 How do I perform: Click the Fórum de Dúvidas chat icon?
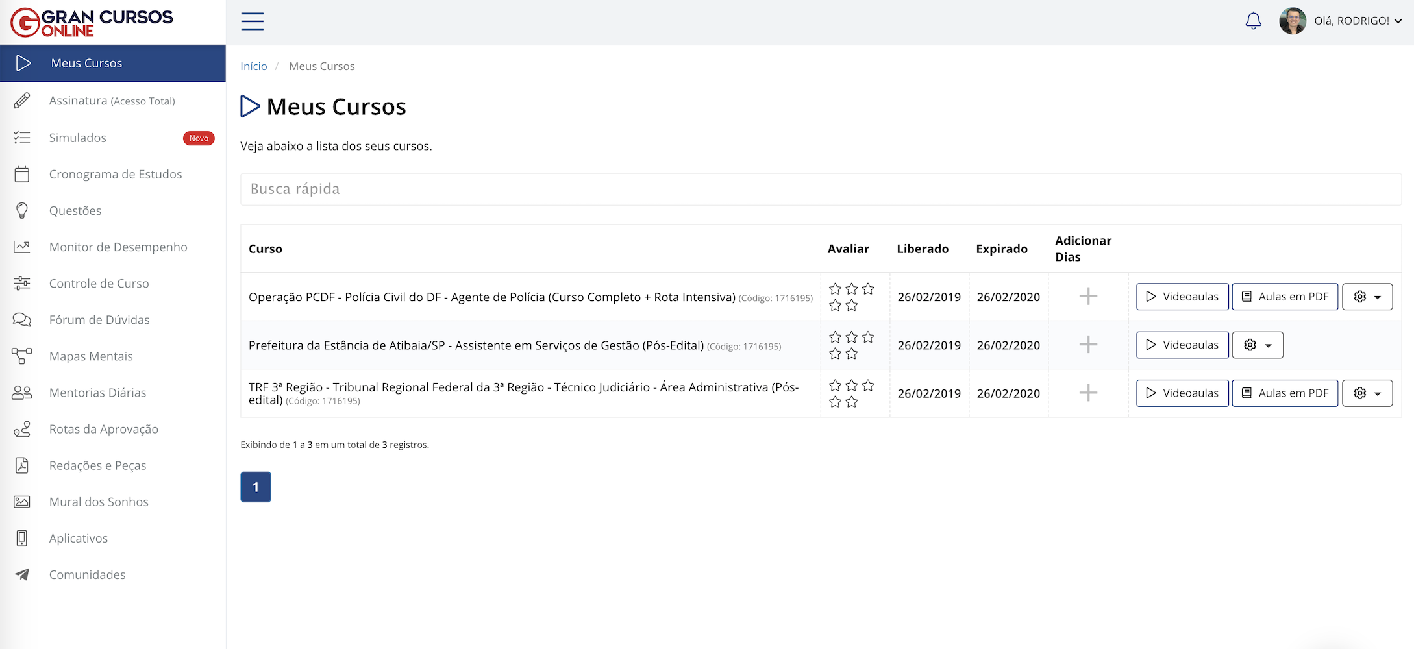tap(22, 319)
